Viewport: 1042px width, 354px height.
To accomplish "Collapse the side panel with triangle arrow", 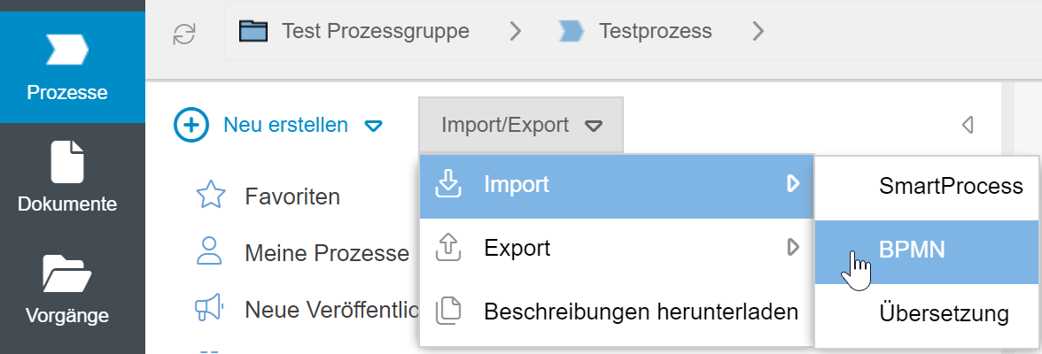I will (968, 126).
